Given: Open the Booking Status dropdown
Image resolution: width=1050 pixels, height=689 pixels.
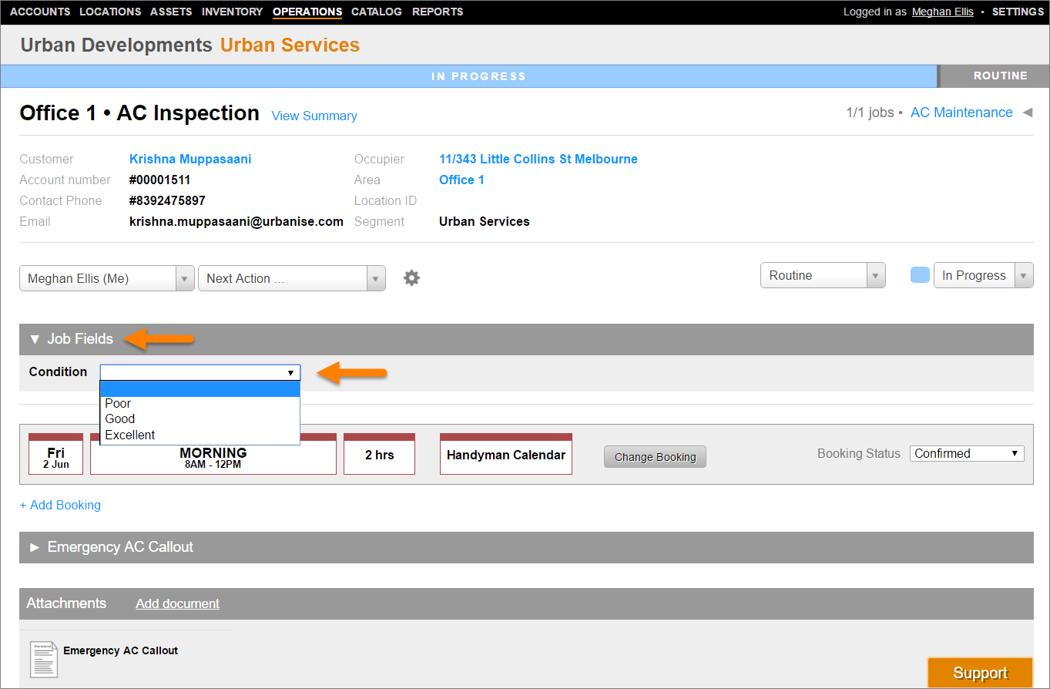Looking at the screenshot, I should click(967, 453).
